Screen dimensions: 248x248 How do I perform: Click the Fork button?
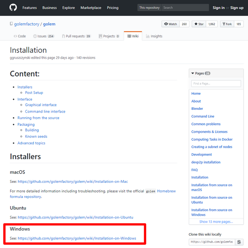(227, 24)
